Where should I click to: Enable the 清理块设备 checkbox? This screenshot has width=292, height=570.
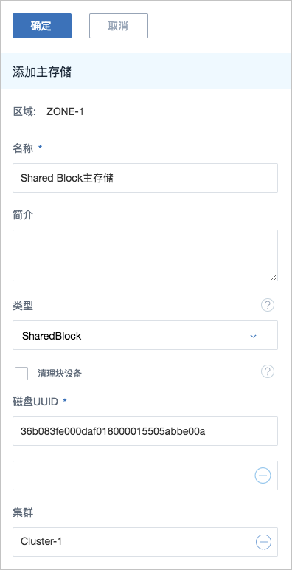point(21,374)
